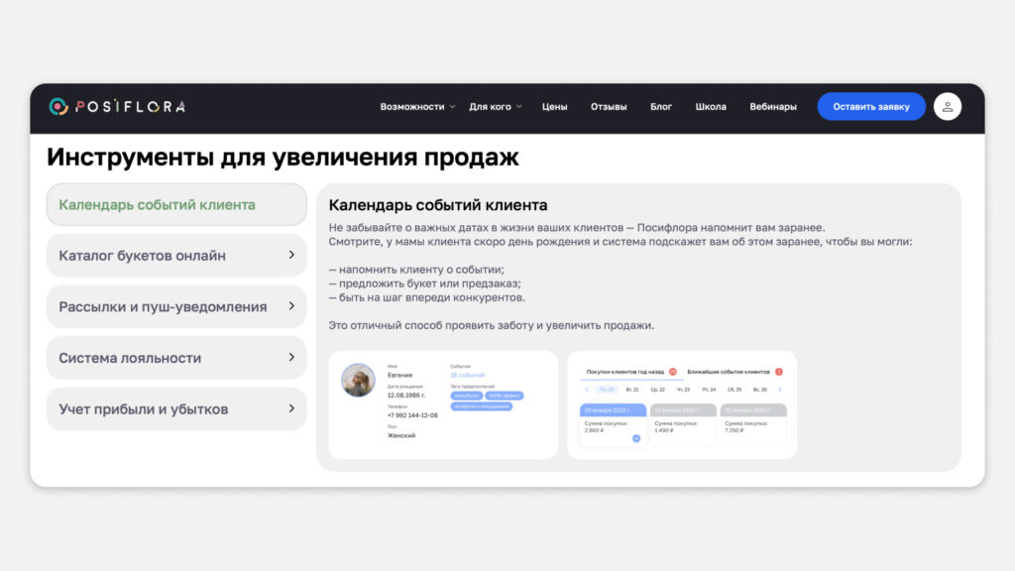Select Сб. 25 day in calendar

pos(734,390)
